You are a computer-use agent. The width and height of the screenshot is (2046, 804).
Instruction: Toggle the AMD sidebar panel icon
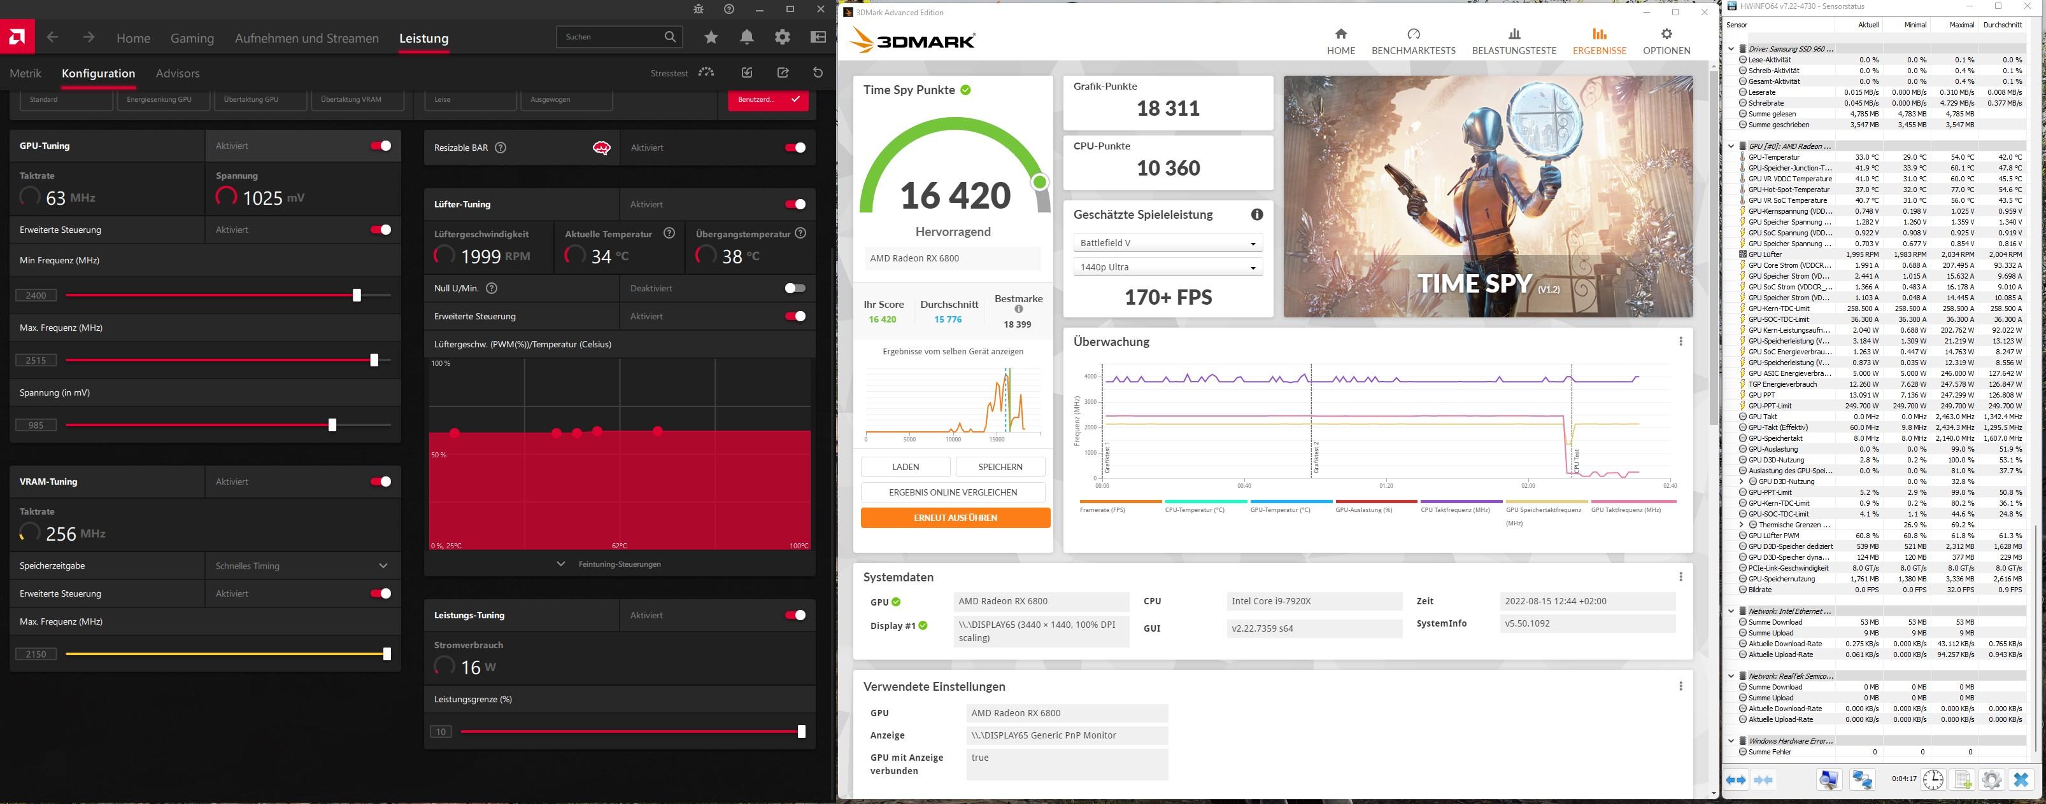(x=818, y=38)
